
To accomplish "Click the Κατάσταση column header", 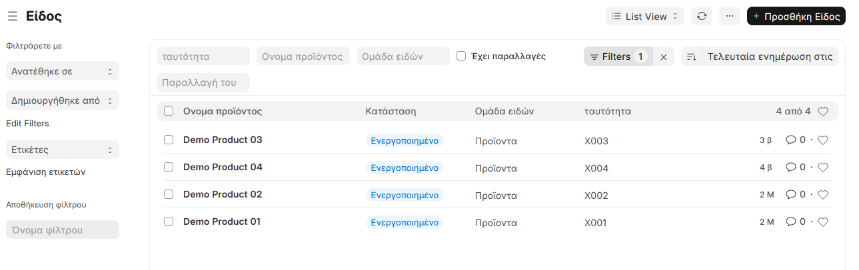I will pyautogui.click(x=391, y=111).
